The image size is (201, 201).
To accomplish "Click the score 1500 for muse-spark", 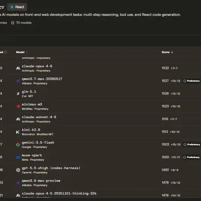I will (165, 157).
